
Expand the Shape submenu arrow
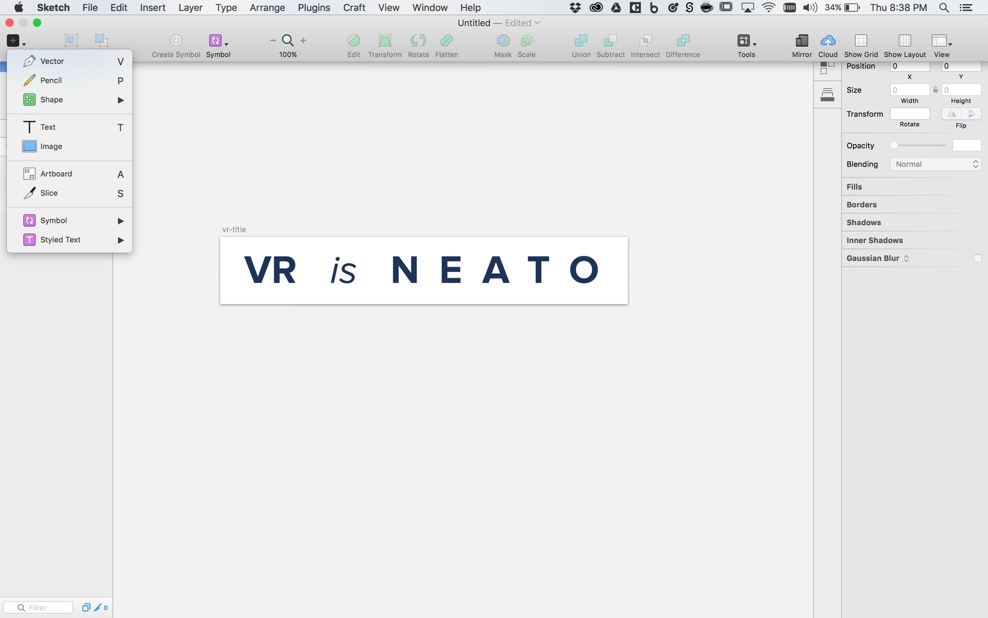[121, 100]
